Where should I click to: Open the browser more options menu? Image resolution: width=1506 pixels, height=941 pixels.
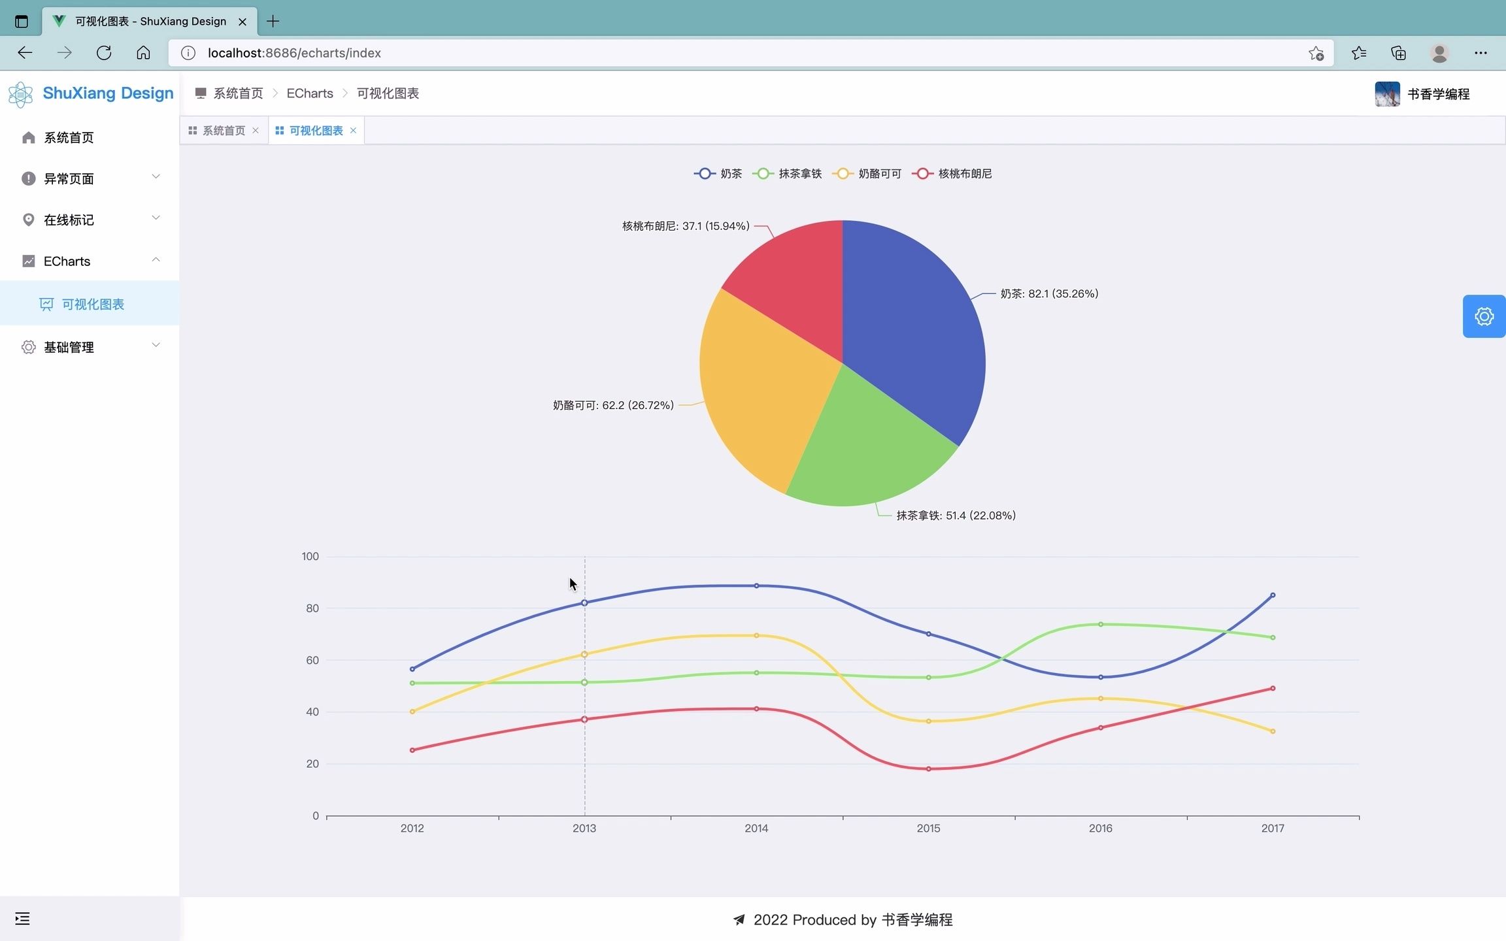coord(1481,53)
